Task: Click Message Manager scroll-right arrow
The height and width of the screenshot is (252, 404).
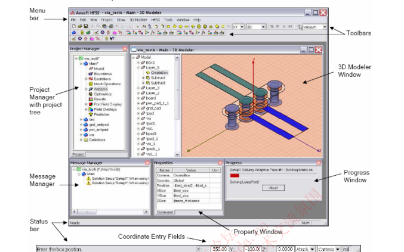Action: 146,211
